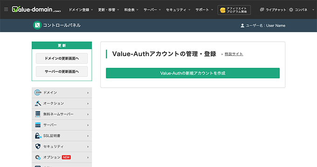Open the サポート dropdown menu
The width and height of the screenshot is (317, 167).
(204, 10)
